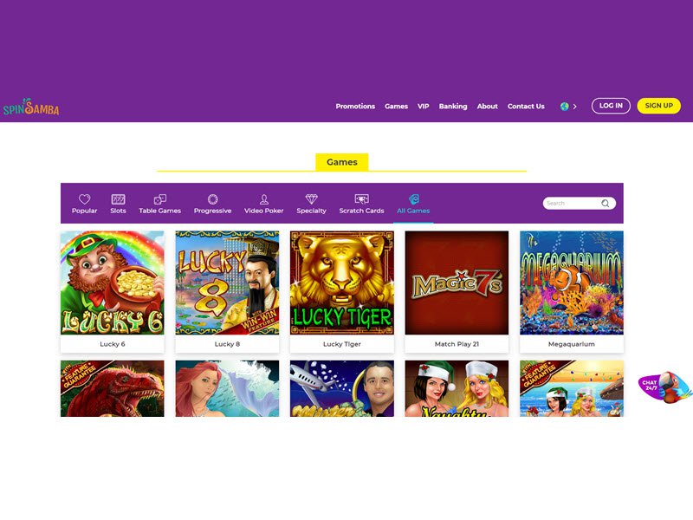Go to Contact Us page
This screenshot has width=693, height=520.
526,106
